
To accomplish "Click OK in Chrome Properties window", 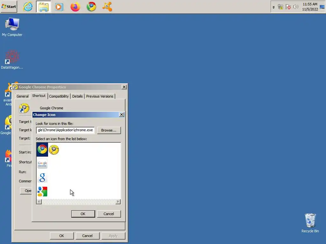I will pos(61,236).
